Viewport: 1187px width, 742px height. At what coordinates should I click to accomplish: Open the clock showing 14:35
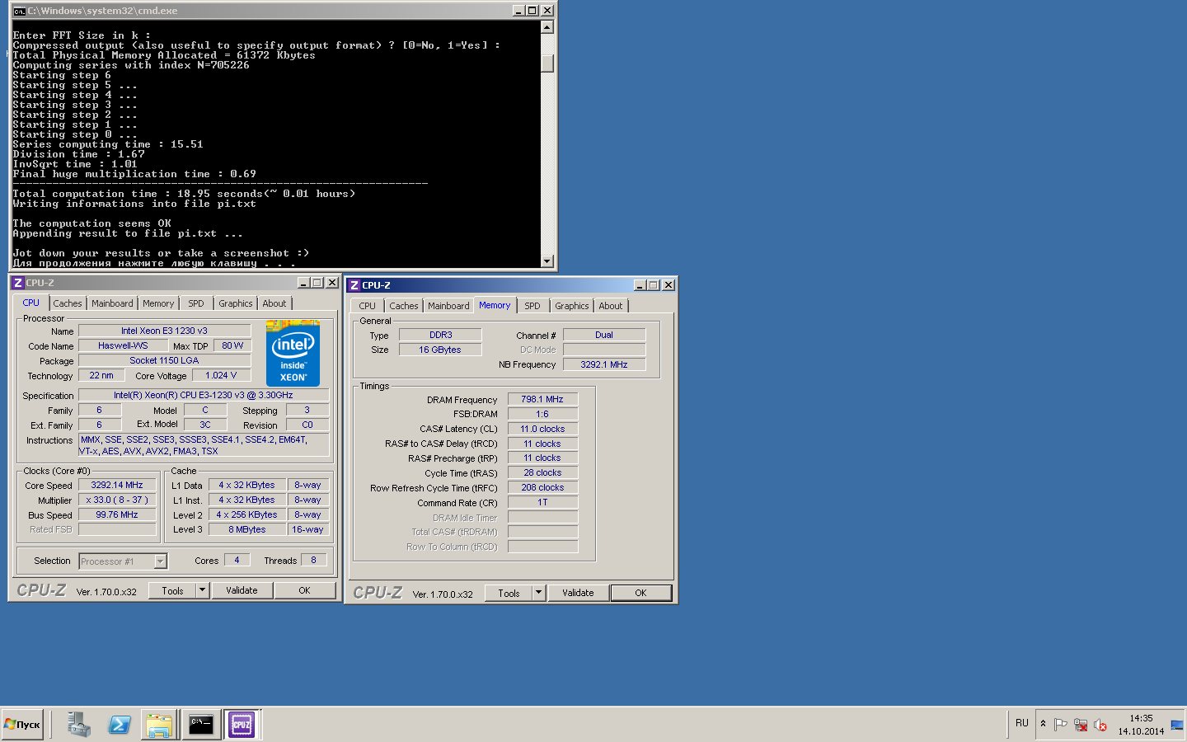(1141, 725)
